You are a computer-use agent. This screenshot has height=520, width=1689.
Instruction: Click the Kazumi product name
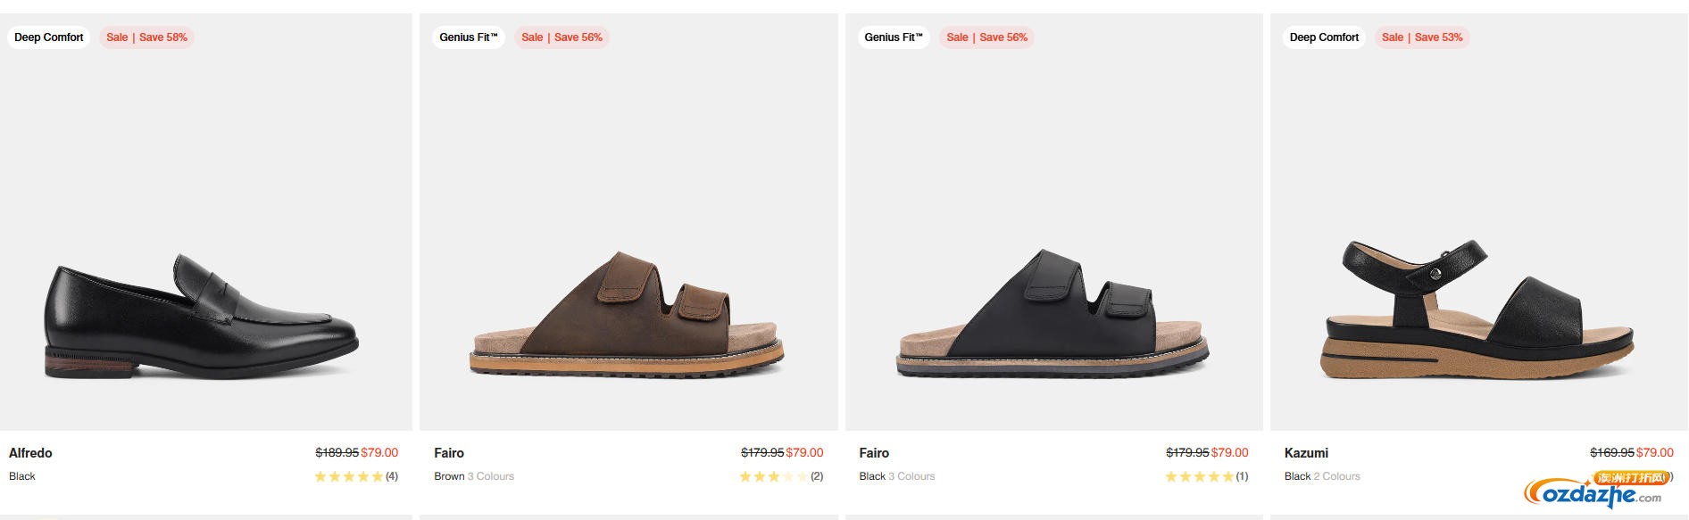tap(1306, 453)
